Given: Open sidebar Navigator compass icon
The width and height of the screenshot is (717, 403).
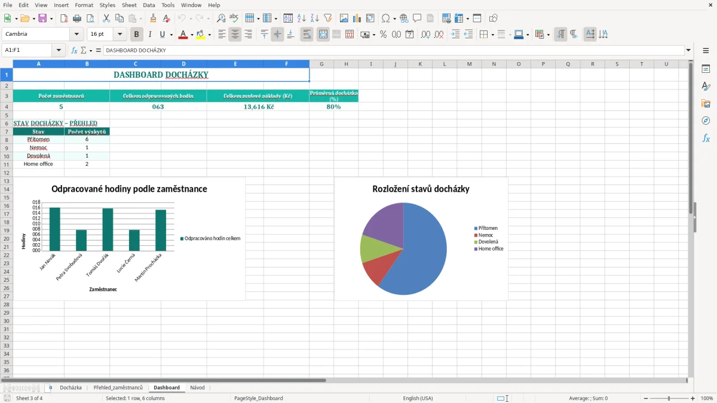Looking at the screenshot, I should [x=706, y=121].
